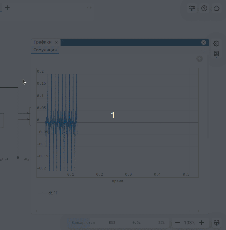
Task: Switch to the Графики tab
Action: [43, 42]
